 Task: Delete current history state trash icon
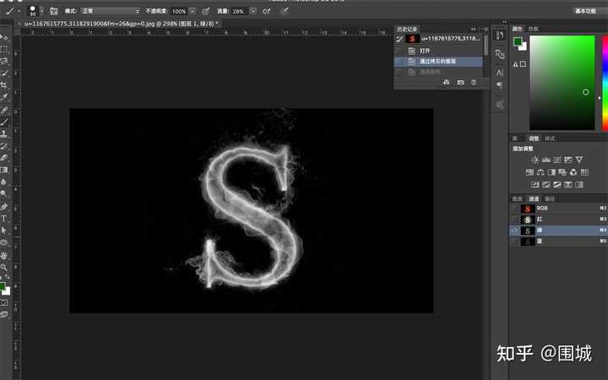[x=474, y=83]
